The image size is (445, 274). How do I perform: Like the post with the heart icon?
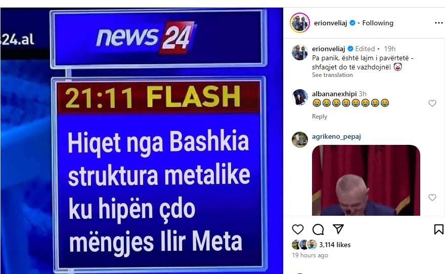pos(298,229)
